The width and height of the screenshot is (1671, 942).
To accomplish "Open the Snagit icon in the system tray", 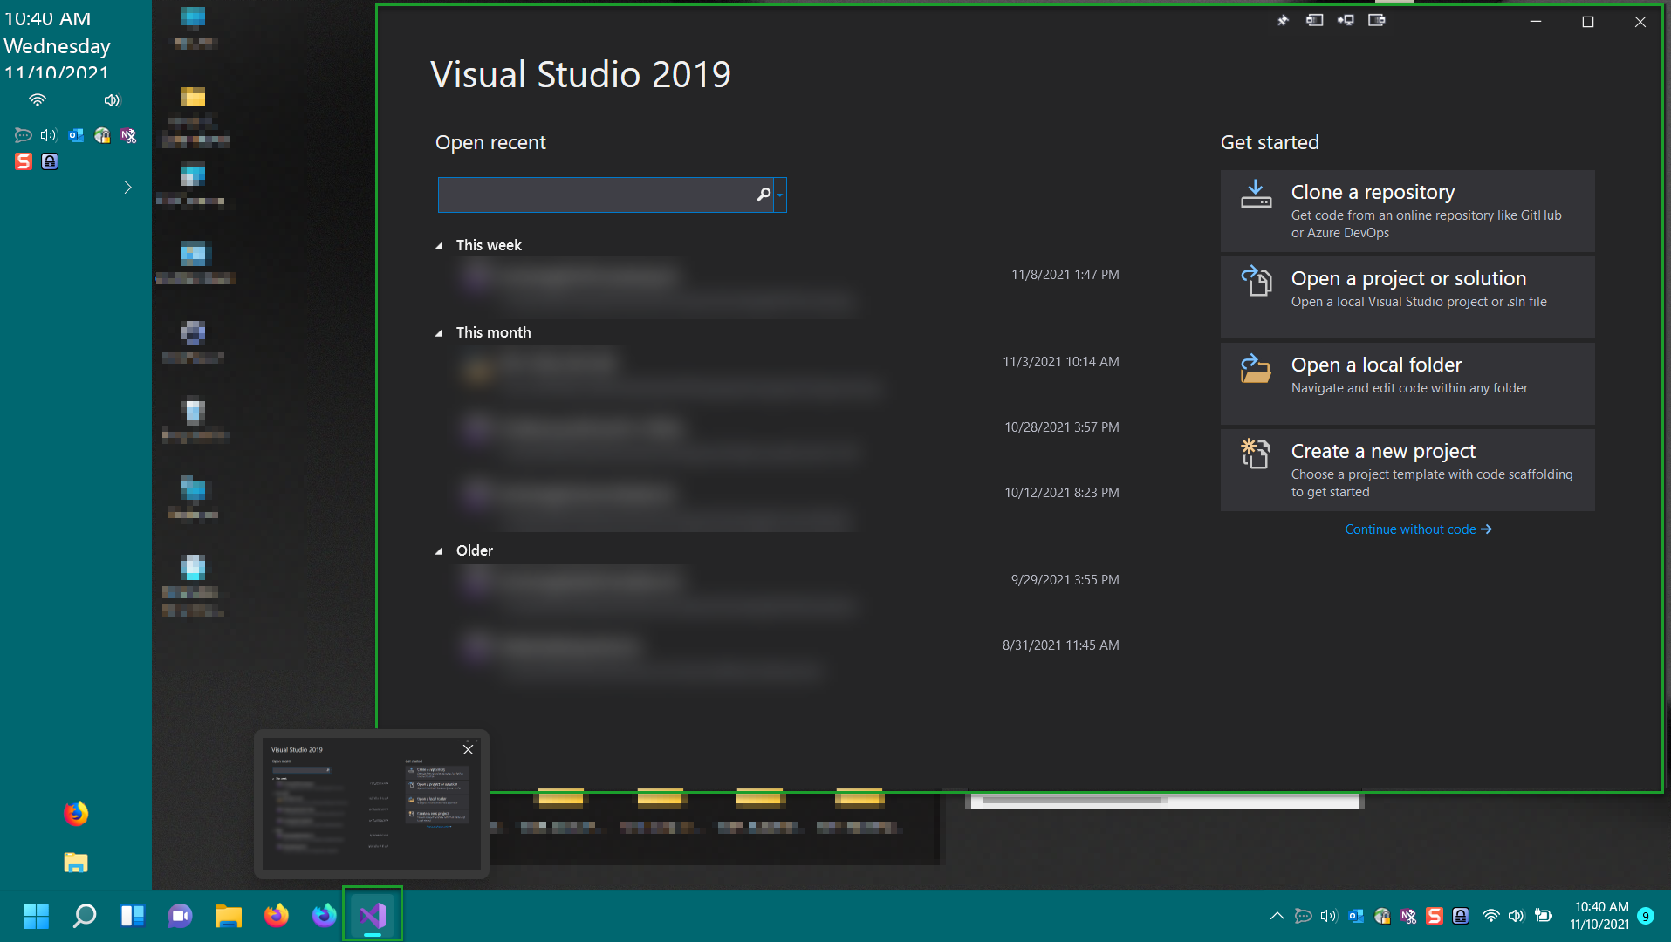I will pos(1434,916).
